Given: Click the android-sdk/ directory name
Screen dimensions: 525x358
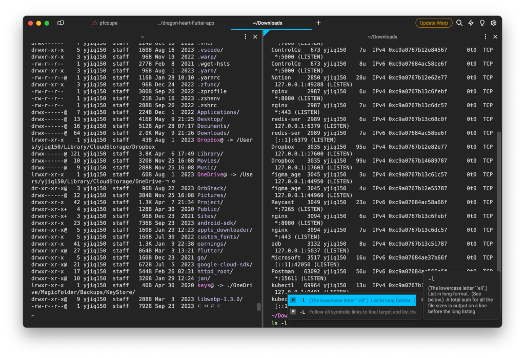Looking at the screenshot, I should click(217, 223).
